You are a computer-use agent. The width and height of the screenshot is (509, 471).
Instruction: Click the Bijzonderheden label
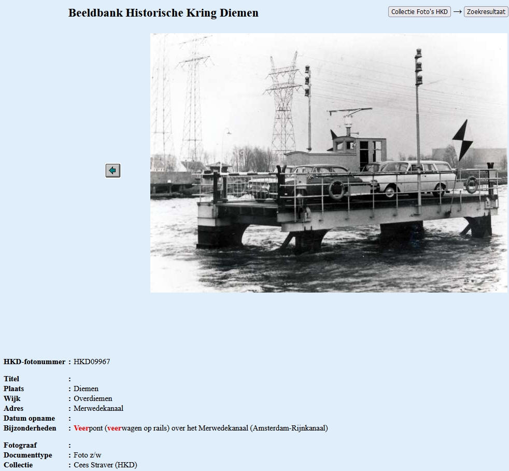tap(30, 428)
